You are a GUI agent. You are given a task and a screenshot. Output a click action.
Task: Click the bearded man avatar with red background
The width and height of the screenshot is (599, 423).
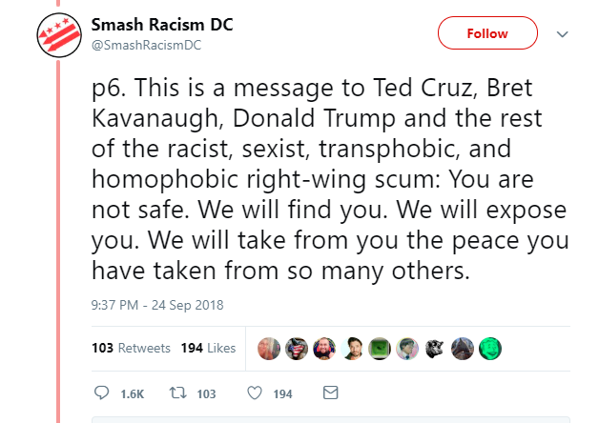pyautogui.click(x=324, y=349)
